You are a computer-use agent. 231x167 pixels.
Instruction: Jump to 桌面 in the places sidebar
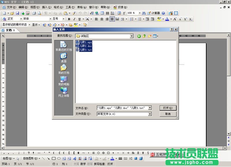64,58
